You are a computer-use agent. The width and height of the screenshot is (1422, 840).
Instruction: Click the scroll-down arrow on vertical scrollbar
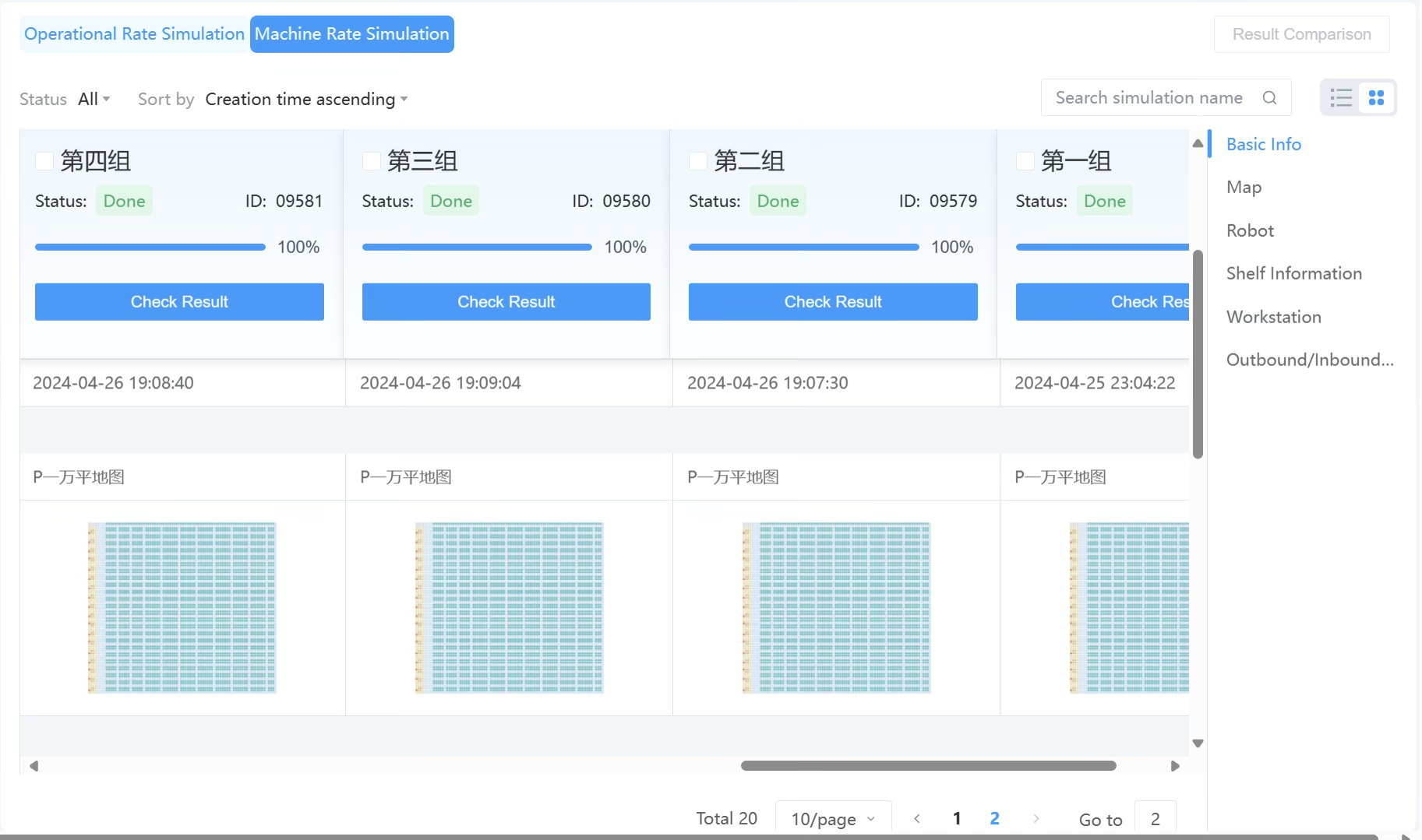tap(1198, 743)
